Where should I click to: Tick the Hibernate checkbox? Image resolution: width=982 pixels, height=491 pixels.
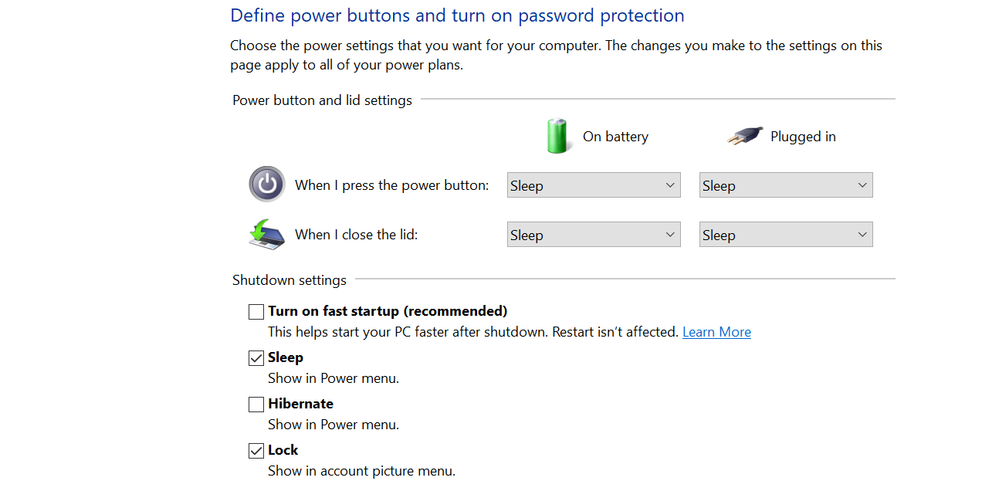(x=256, y=405)
